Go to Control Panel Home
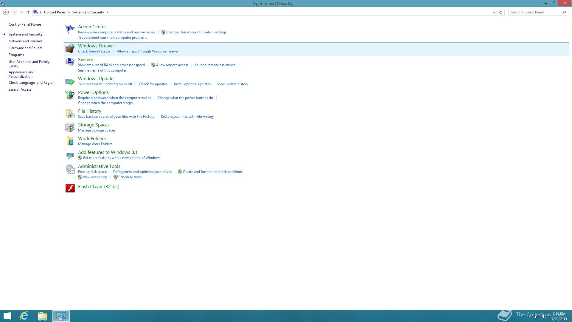 point(25,24)
